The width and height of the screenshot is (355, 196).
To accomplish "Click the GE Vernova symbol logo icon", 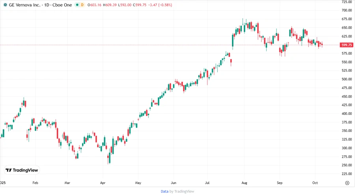I will click(x=4, y=5).
